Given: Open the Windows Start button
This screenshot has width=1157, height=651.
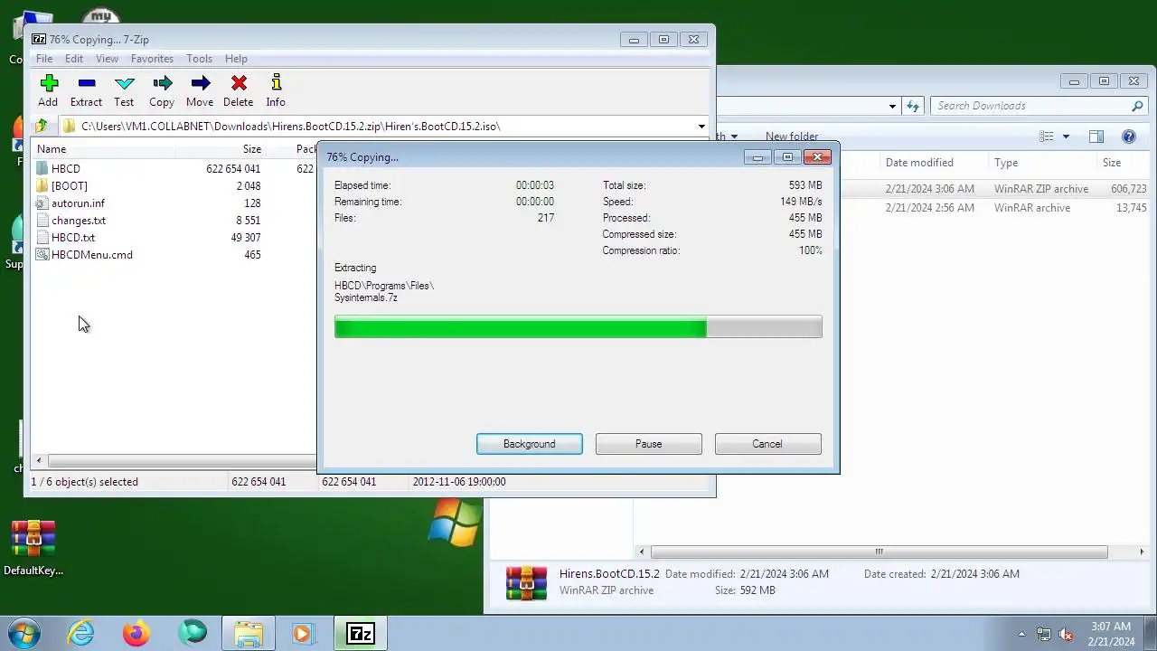Looking at the screenshot, I should click(24, 633).
